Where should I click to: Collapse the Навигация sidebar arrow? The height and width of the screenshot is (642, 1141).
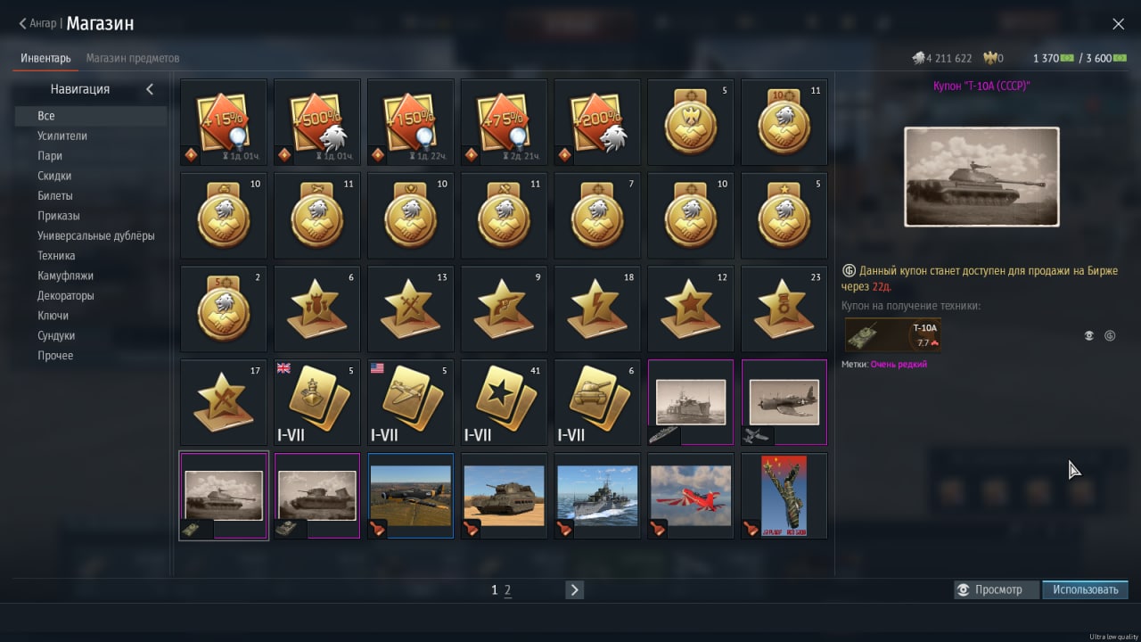150,89
